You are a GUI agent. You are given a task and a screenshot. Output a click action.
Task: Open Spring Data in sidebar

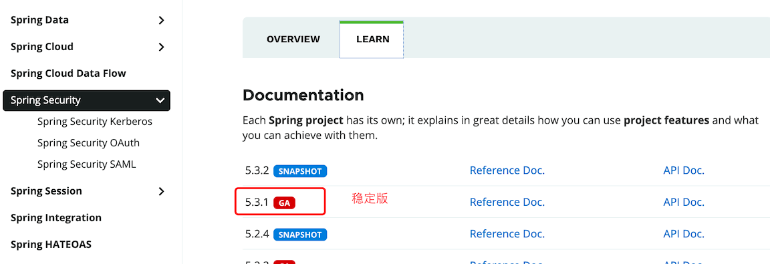point(39,20)
